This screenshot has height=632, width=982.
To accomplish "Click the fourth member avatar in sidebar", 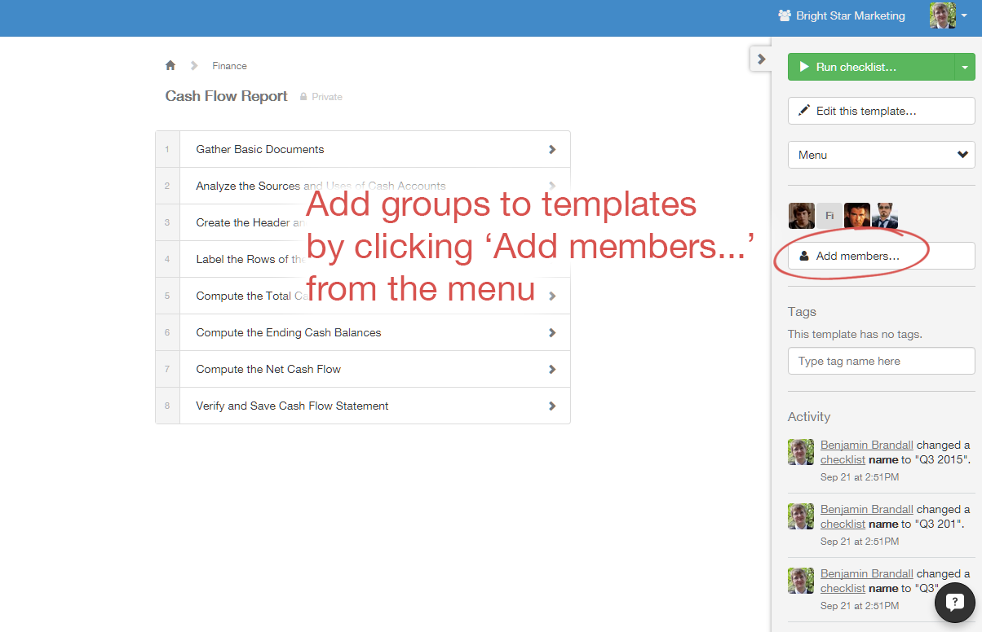I will pyautogui.click(x=885, y=216).
